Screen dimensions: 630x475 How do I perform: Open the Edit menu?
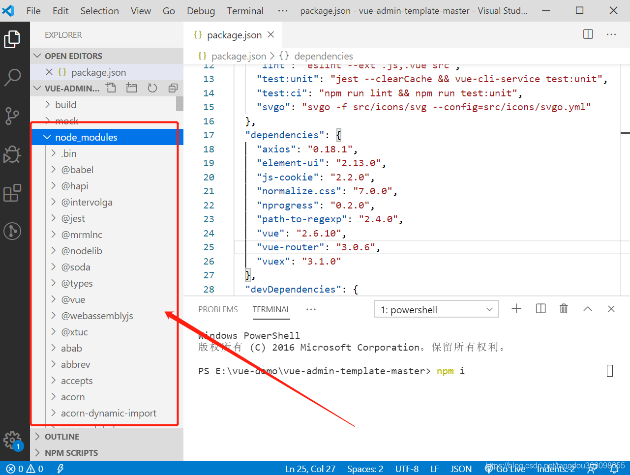coord(60,11)
